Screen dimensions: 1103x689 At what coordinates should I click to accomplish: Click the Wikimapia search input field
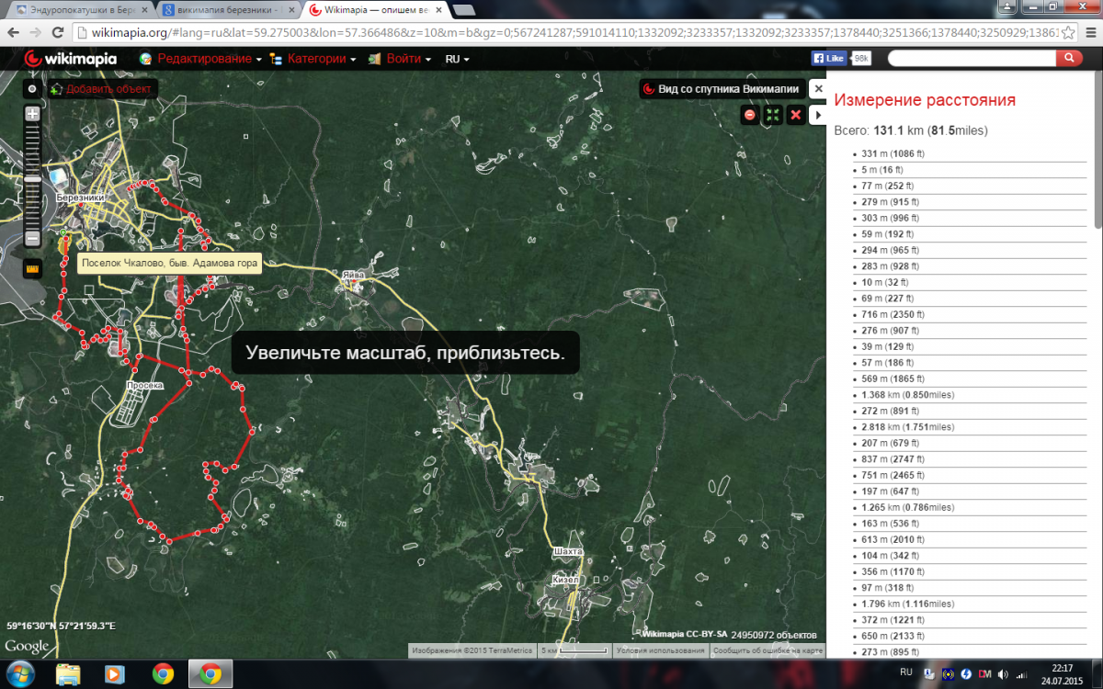[x=971, y=58]
